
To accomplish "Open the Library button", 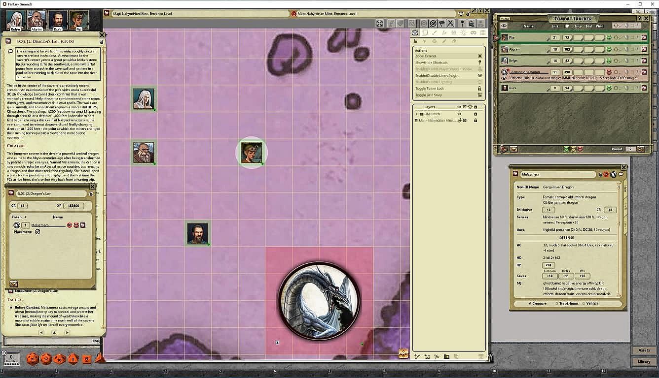I will click(644, 362).
